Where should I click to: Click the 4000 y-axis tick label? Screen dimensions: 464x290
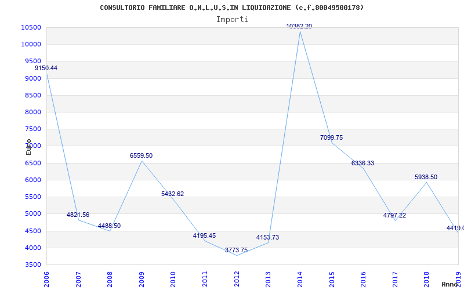(32, 248)
